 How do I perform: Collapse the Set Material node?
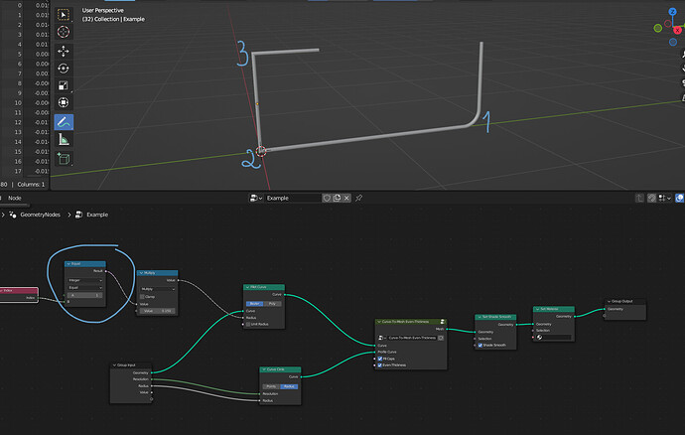(x=537, y=309)
